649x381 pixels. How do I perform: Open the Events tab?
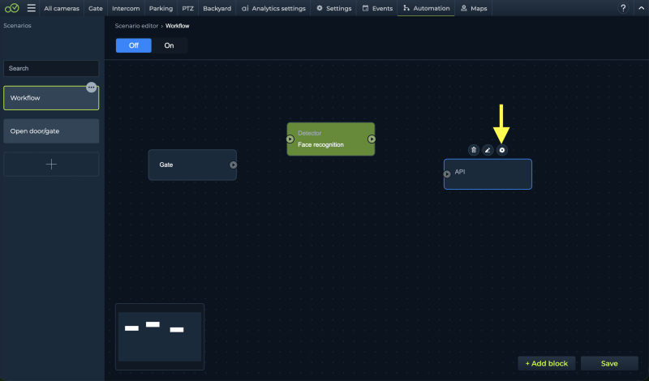click(x=377, y=8)
